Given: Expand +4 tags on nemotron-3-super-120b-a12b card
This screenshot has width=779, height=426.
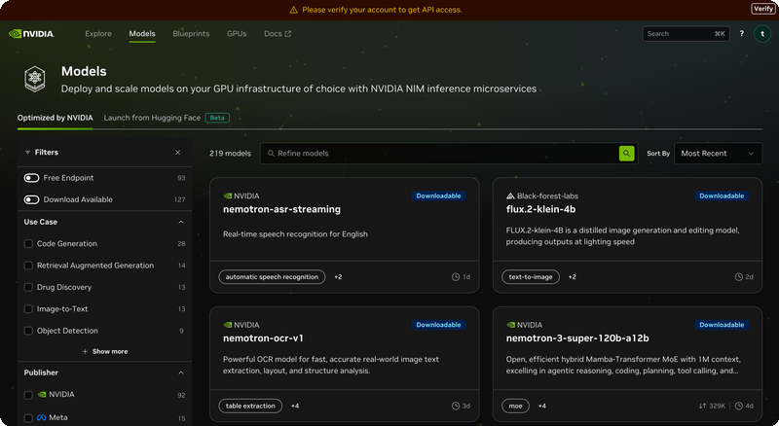Looking at the screenshot, I should [542, 406].
